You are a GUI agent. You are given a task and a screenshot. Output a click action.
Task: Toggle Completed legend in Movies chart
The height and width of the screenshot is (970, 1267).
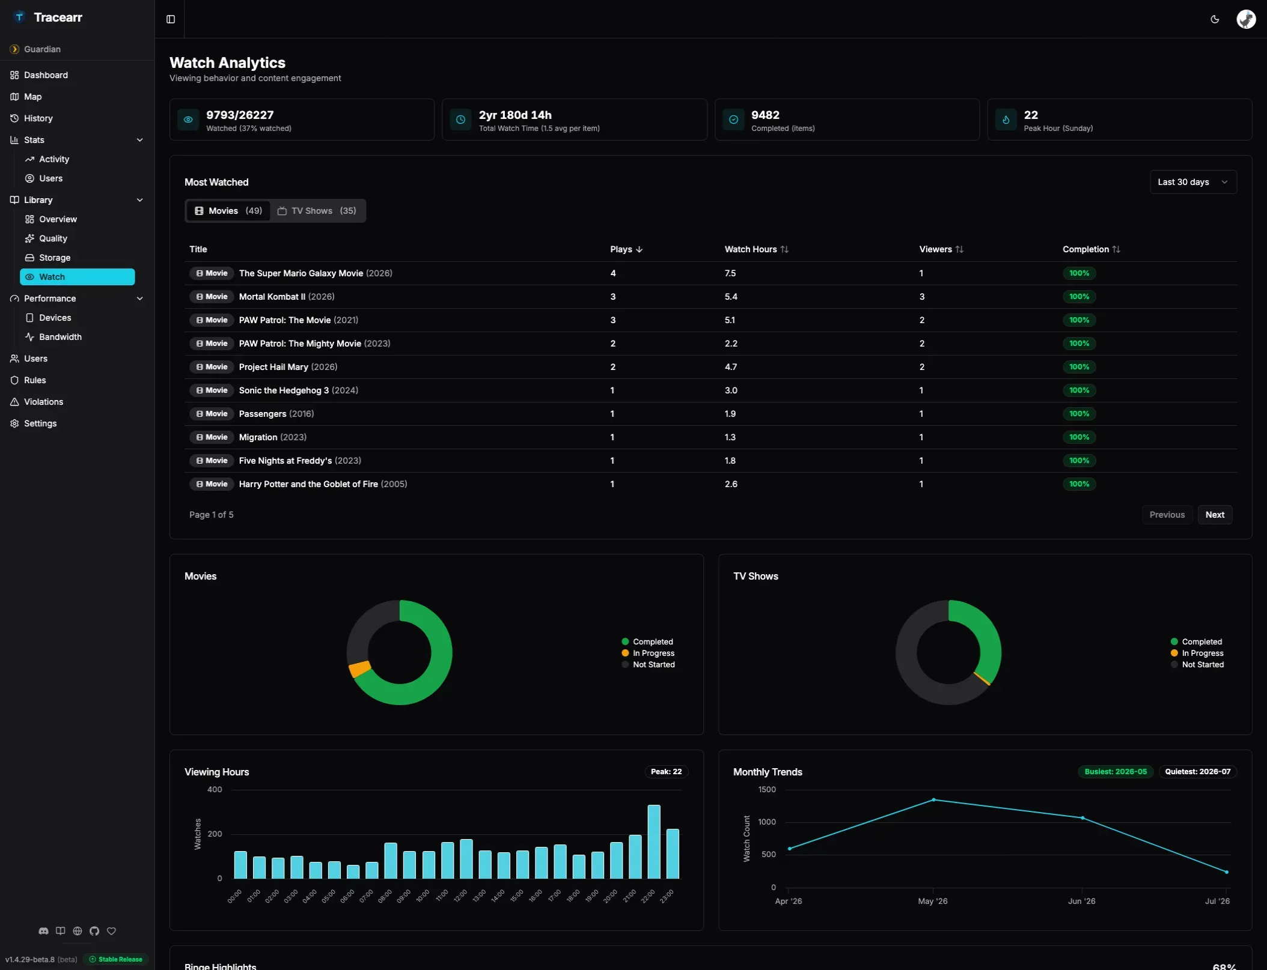click(647, 641)
